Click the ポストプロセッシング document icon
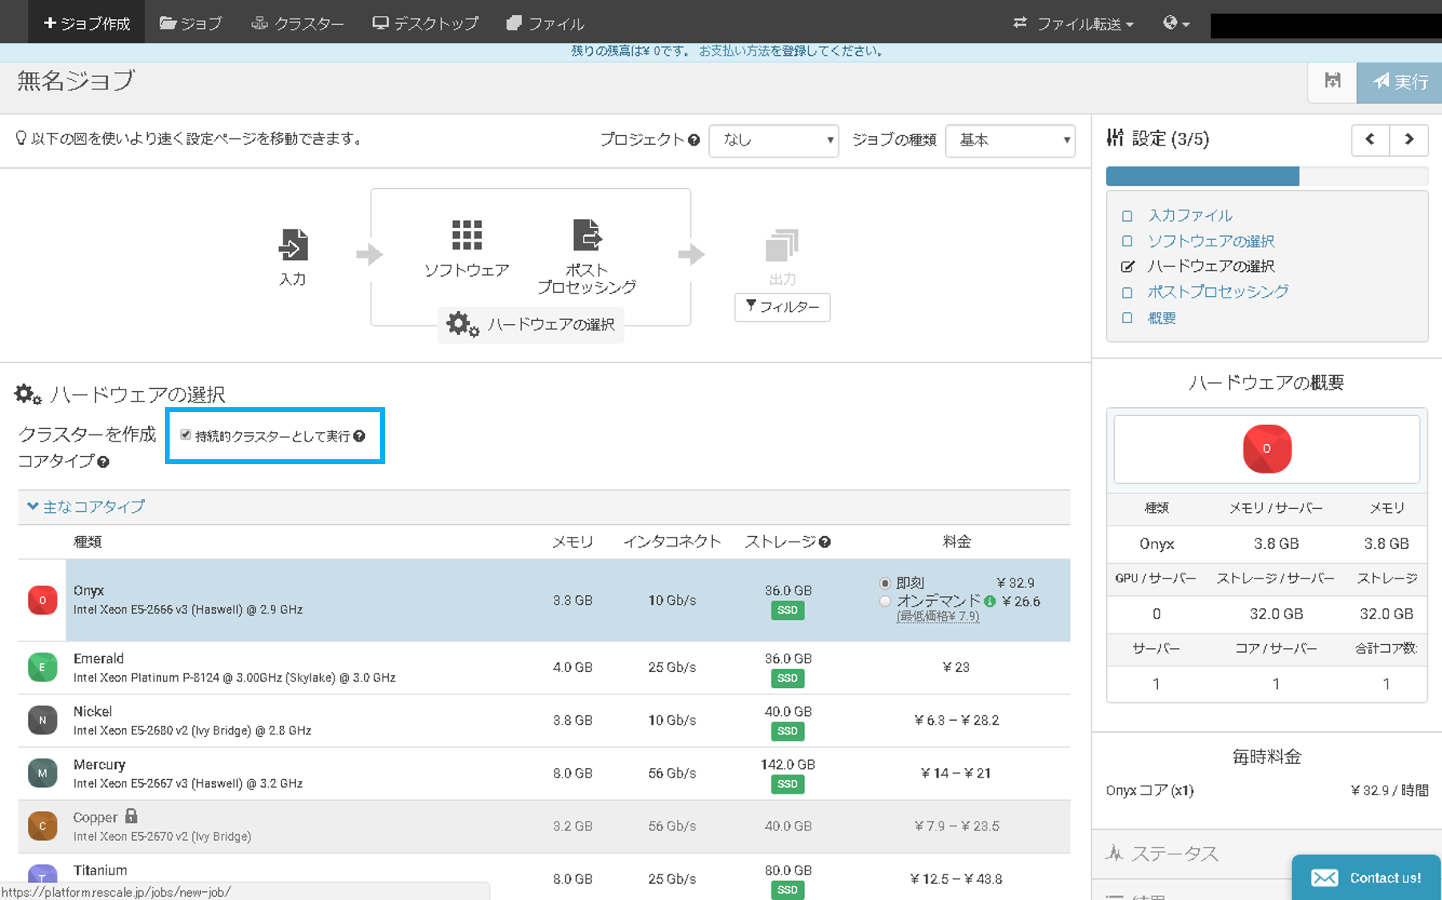 click(587, 235)
